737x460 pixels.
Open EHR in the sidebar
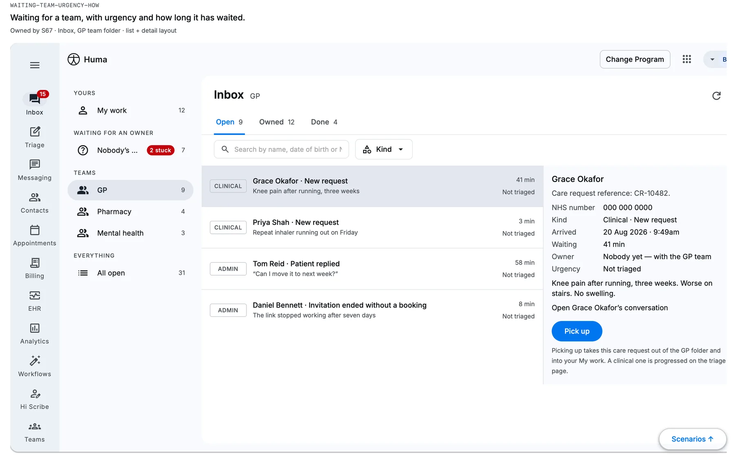click(x=35, y=301)
